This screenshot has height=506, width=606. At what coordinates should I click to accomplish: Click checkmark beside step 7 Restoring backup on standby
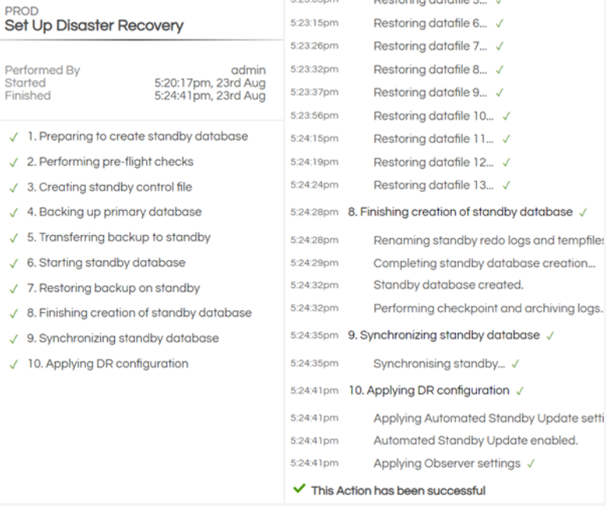tap(14, 289)
